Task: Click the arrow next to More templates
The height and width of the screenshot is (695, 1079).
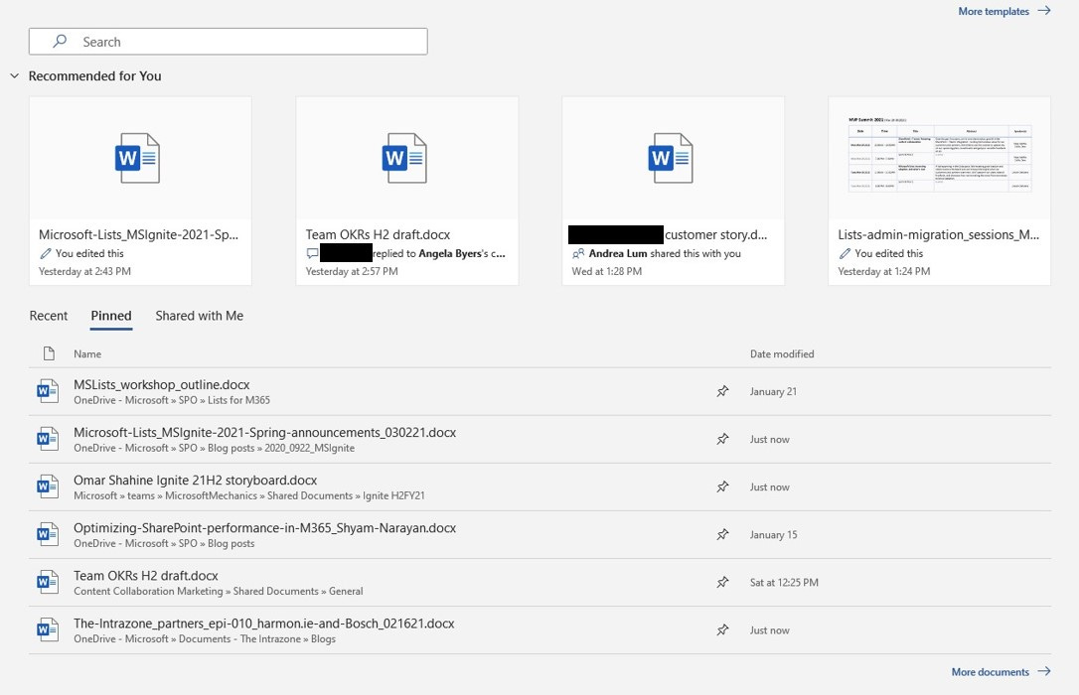Action: pos(1044,10)
